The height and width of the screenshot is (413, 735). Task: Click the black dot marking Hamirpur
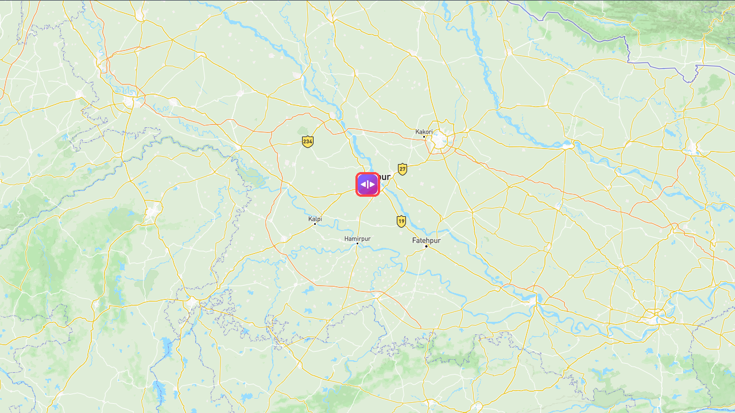[357, 244]
